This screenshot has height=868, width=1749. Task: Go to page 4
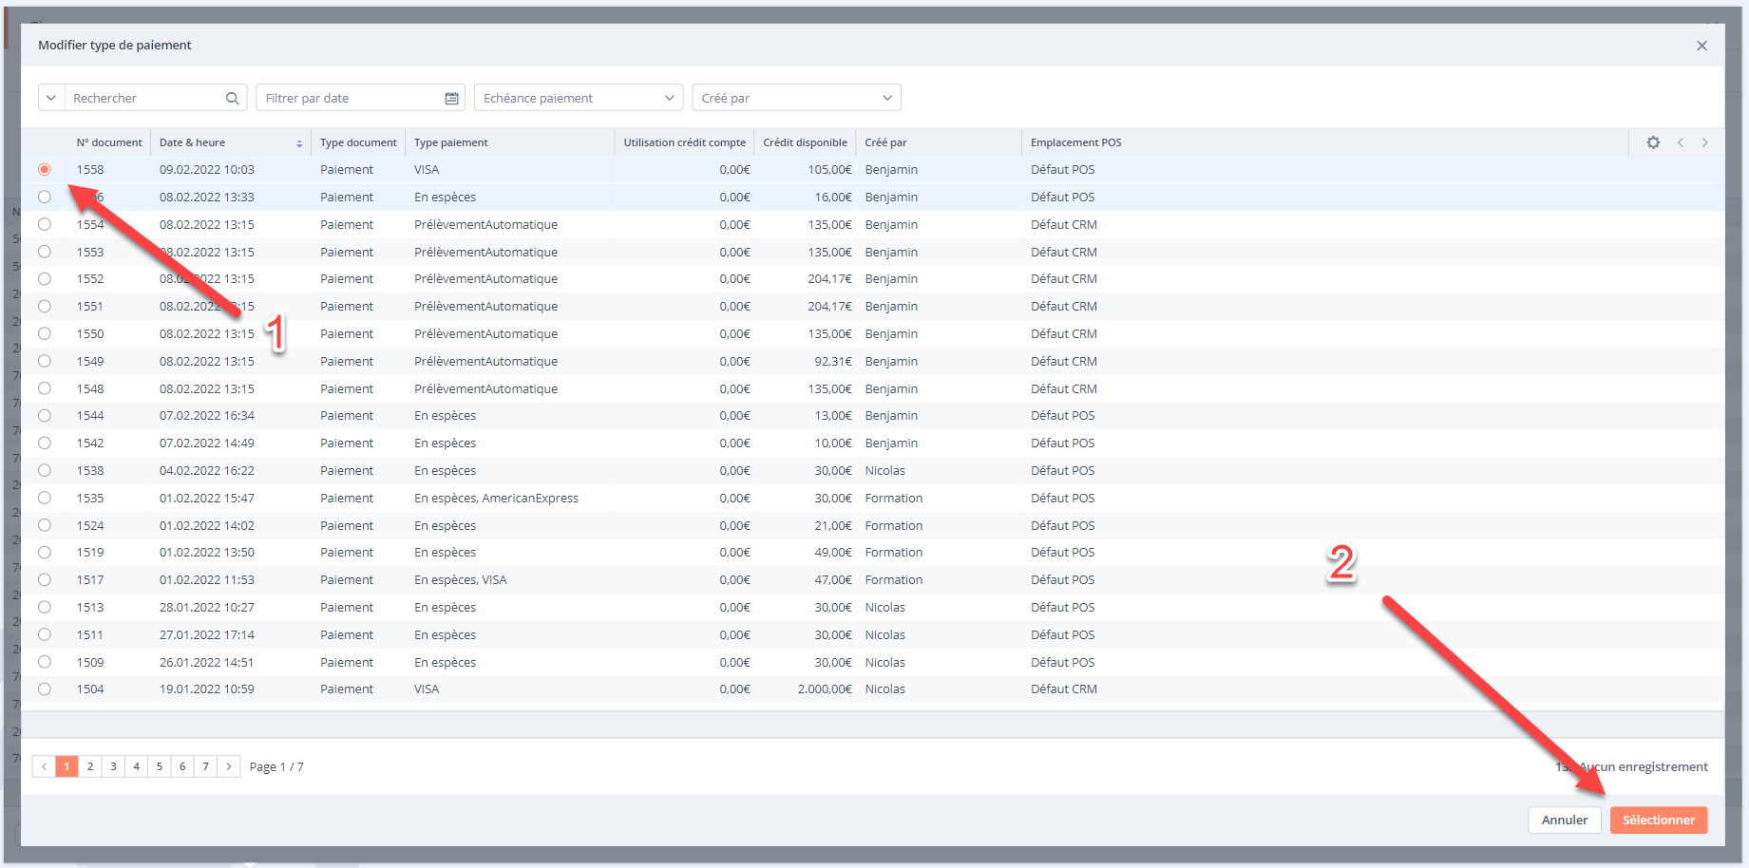coord(137,766)
